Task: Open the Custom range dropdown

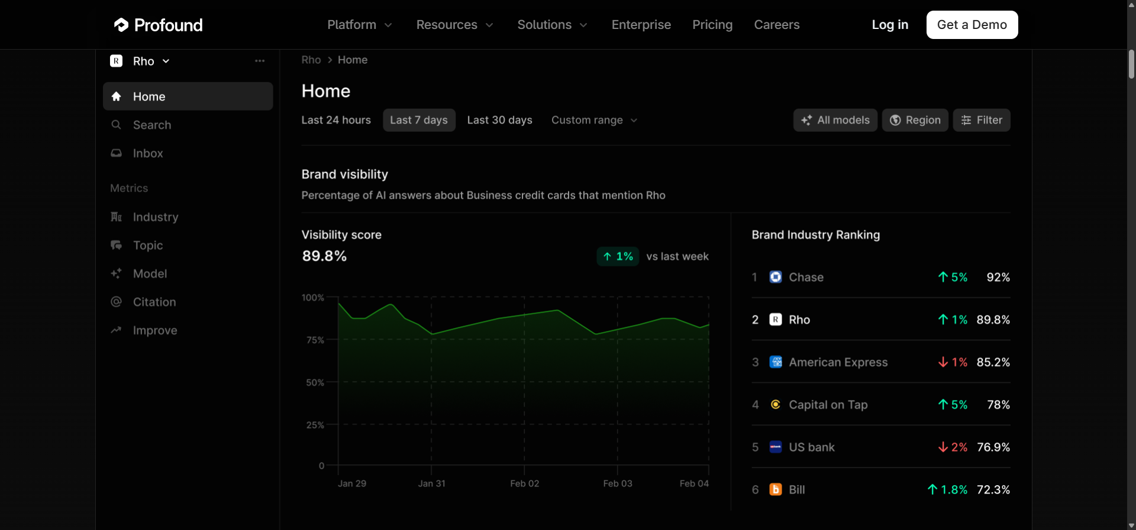Action: pos(594,120)
